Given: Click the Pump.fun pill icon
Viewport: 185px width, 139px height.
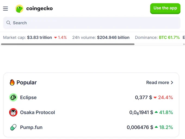Looking at the screenshot, I should pos(13,127).
